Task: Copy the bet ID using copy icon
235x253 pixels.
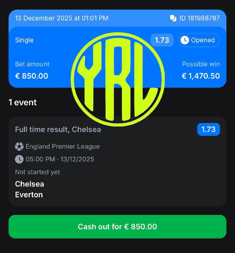Action: [173, 18]
